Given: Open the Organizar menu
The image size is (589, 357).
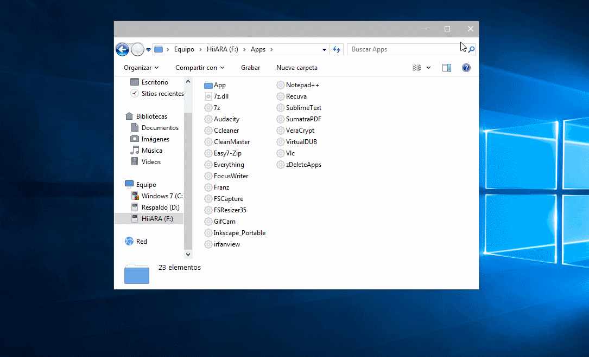Looking at the screenshot, I should coord(141,68).
